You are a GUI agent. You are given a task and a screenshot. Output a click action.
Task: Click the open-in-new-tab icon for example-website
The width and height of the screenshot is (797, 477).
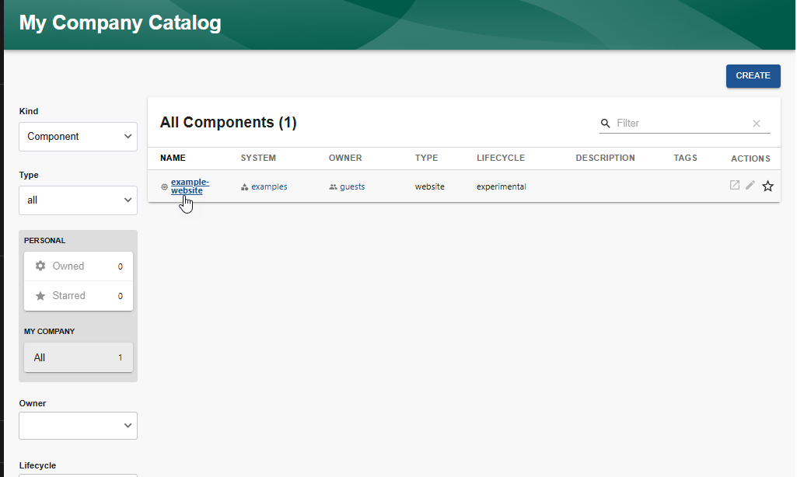pyautogui.click(x=734, y=185)
